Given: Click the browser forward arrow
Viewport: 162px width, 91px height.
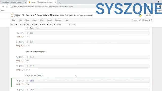Looking at the screenshot, I should [3, 7].
